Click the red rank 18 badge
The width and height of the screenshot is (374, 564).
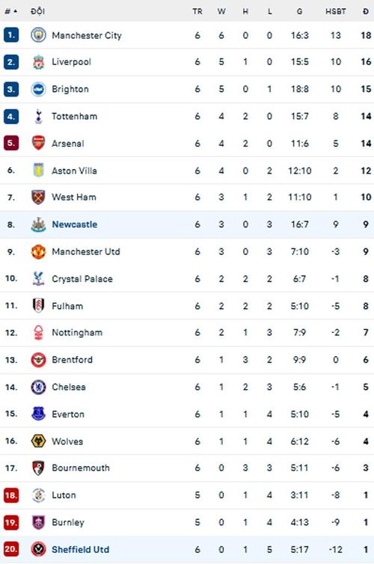point(11,495)
